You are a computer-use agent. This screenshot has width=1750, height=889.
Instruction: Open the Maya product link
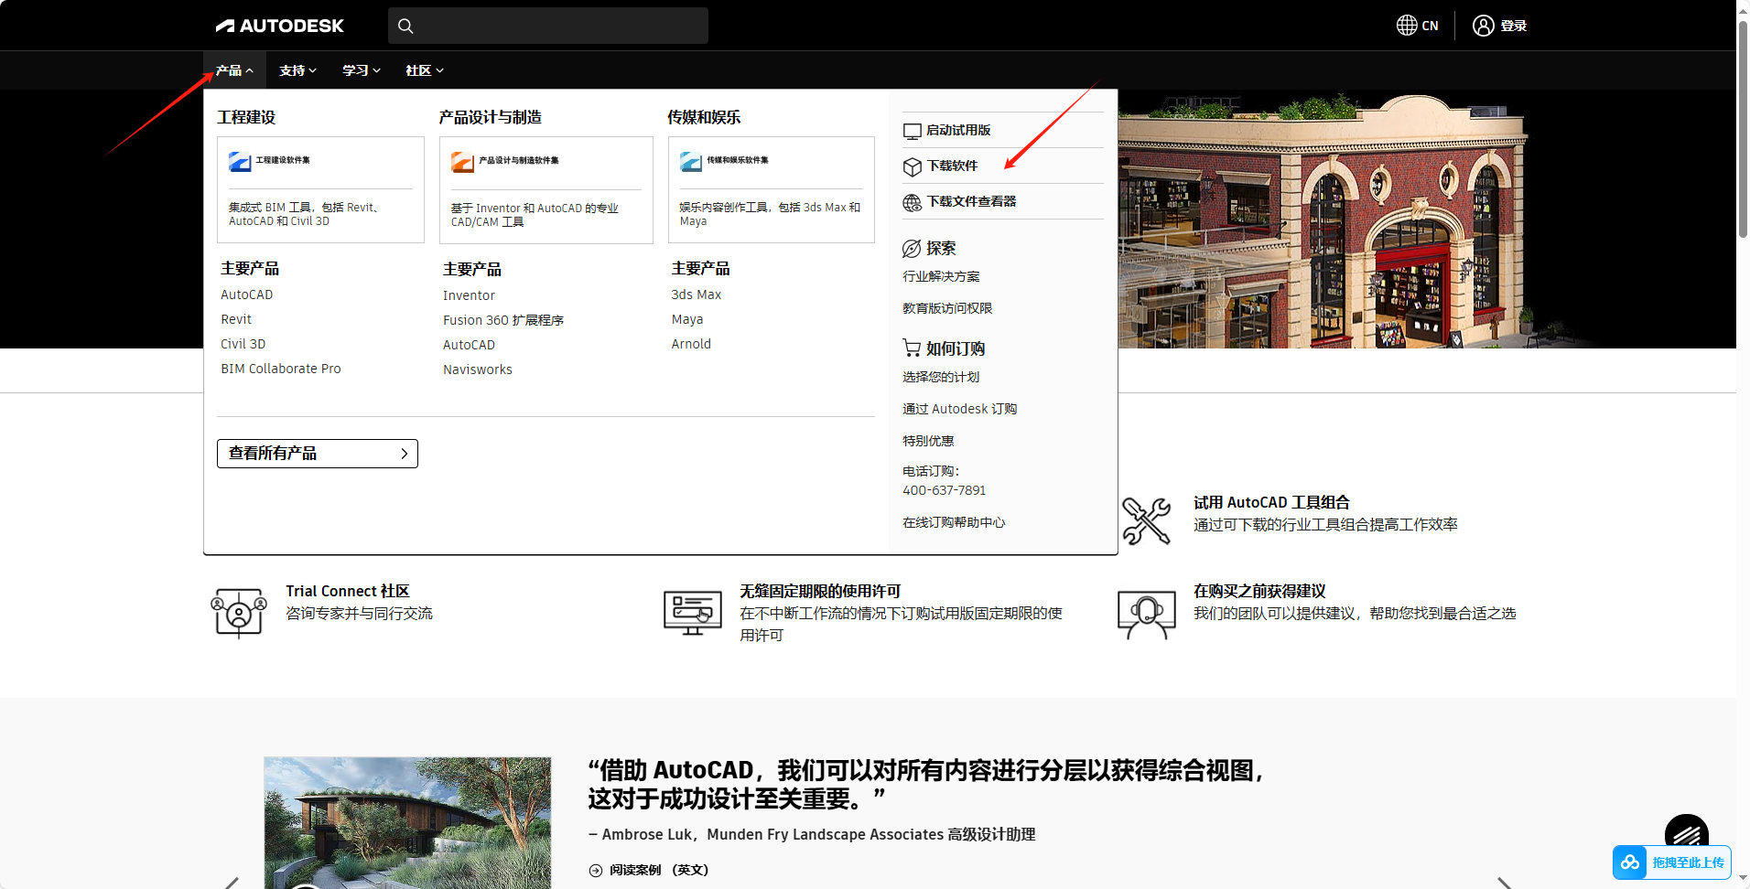[687, 319]
